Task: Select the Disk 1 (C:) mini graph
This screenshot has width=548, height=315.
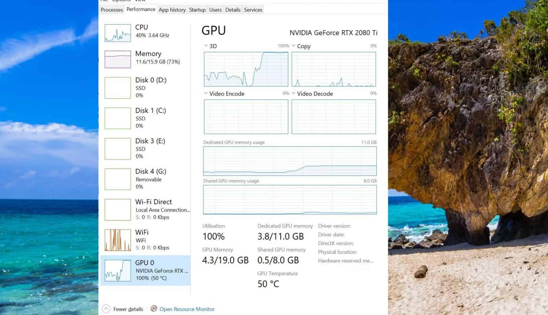Action: point(118,118)
